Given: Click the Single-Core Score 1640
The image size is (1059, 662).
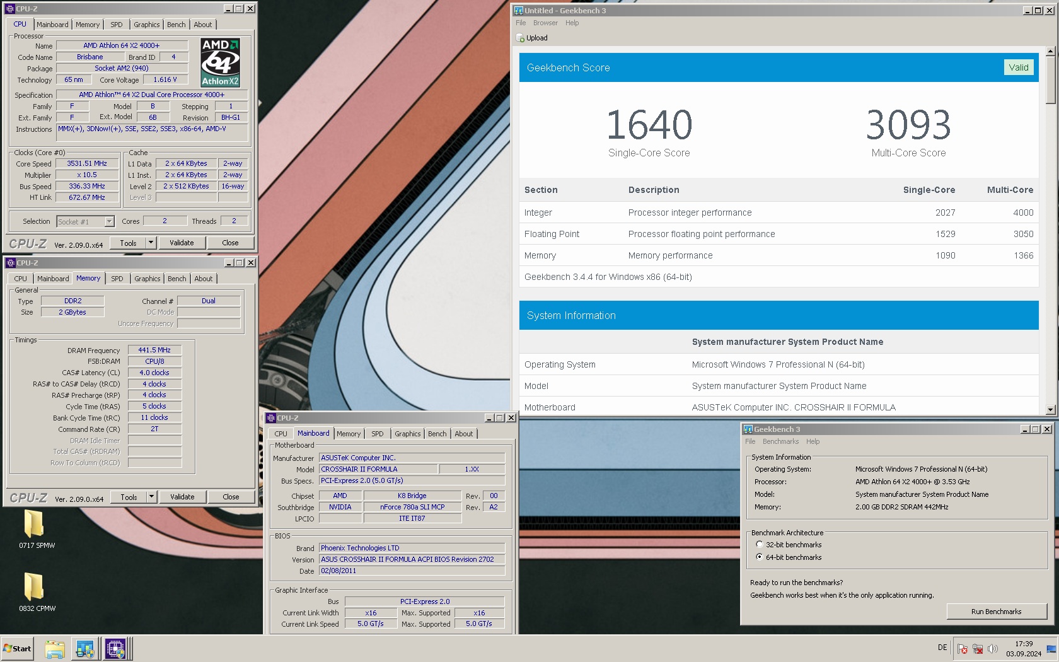Looking at the screenshot, I should pyautogui.click(x=649, y=125).
